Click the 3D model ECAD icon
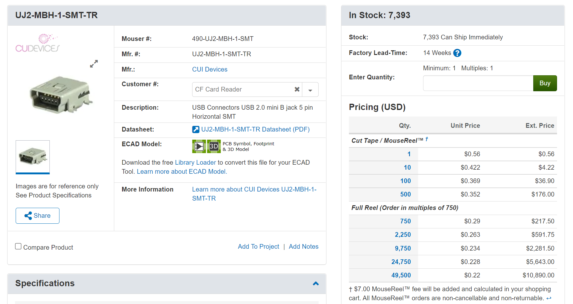 click(x=214, y=146)
